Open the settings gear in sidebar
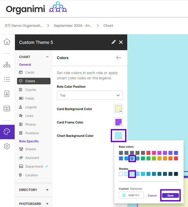 7,147
